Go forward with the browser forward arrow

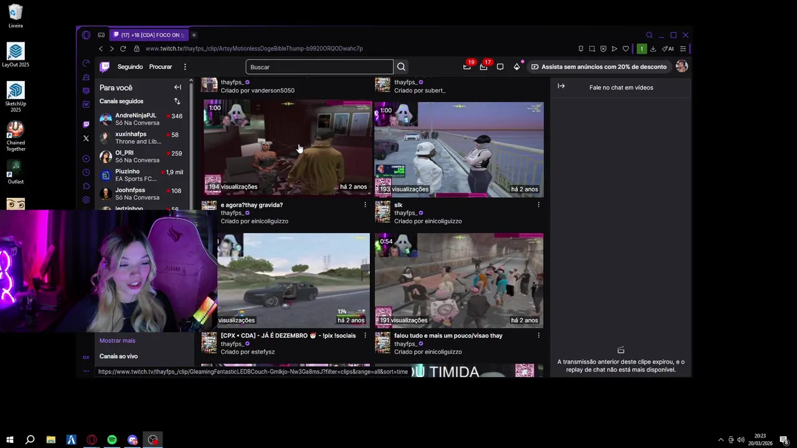coord(111,49)
